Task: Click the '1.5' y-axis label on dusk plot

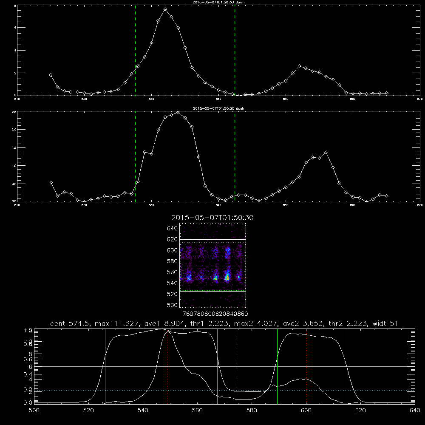Action: click(14, 148)
